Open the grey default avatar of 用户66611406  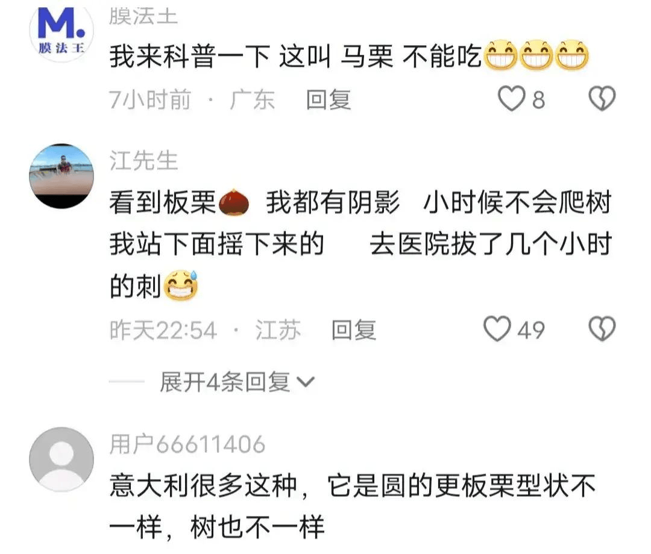[61, 459]
